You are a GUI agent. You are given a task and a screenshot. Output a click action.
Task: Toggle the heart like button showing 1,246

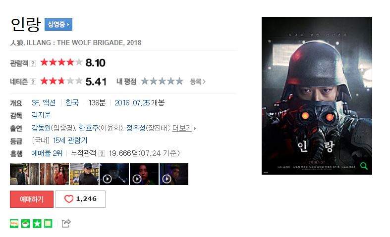click(80, 199)
